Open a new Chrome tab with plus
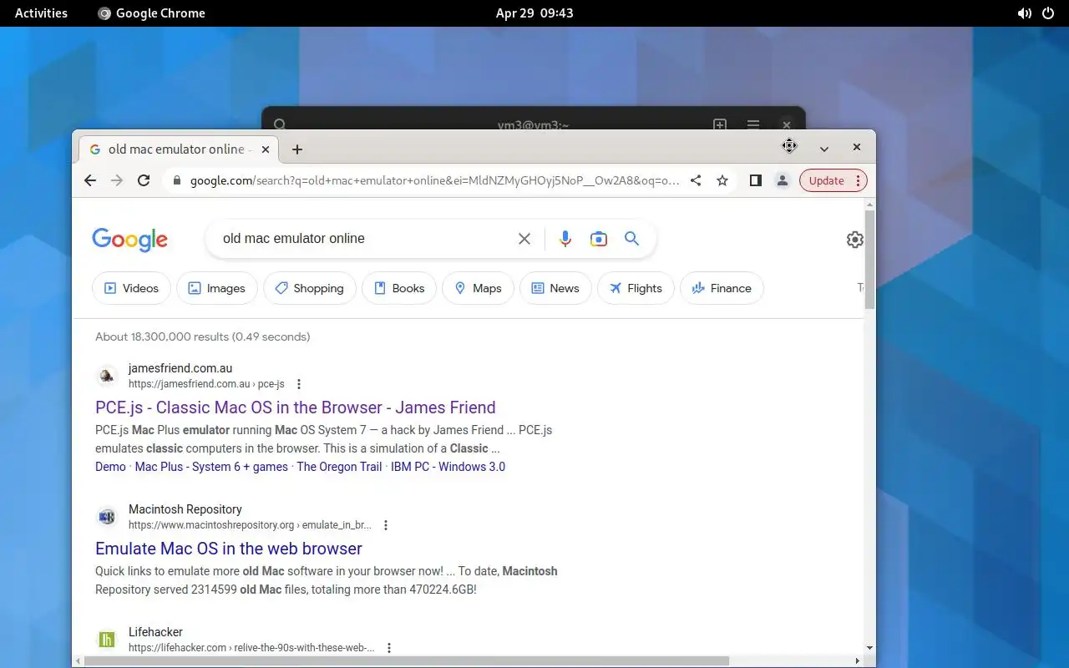The width and height of the screenshot is (1069, 668). coord(297,149)
